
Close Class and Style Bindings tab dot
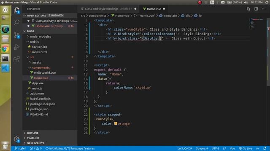tap(135, 9)
